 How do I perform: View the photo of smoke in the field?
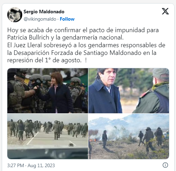pos(129,136)
